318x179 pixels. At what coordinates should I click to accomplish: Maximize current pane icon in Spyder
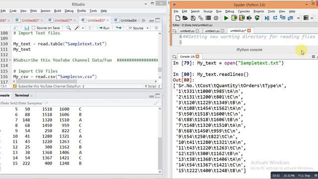tap(306, 18)
